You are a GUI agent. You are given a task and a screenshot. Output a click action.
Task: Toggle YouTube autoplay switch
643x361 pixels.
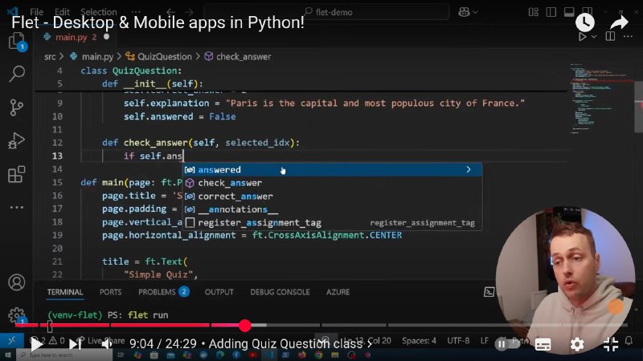(507, 344)
